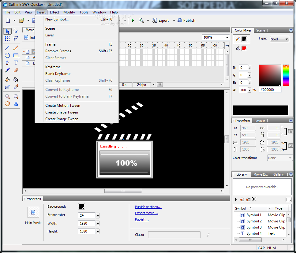Image resolution: width=296 pixels, height=253 pixels.
Task: Expand the Color Mixer panel options menu
Action: point(291,30)
